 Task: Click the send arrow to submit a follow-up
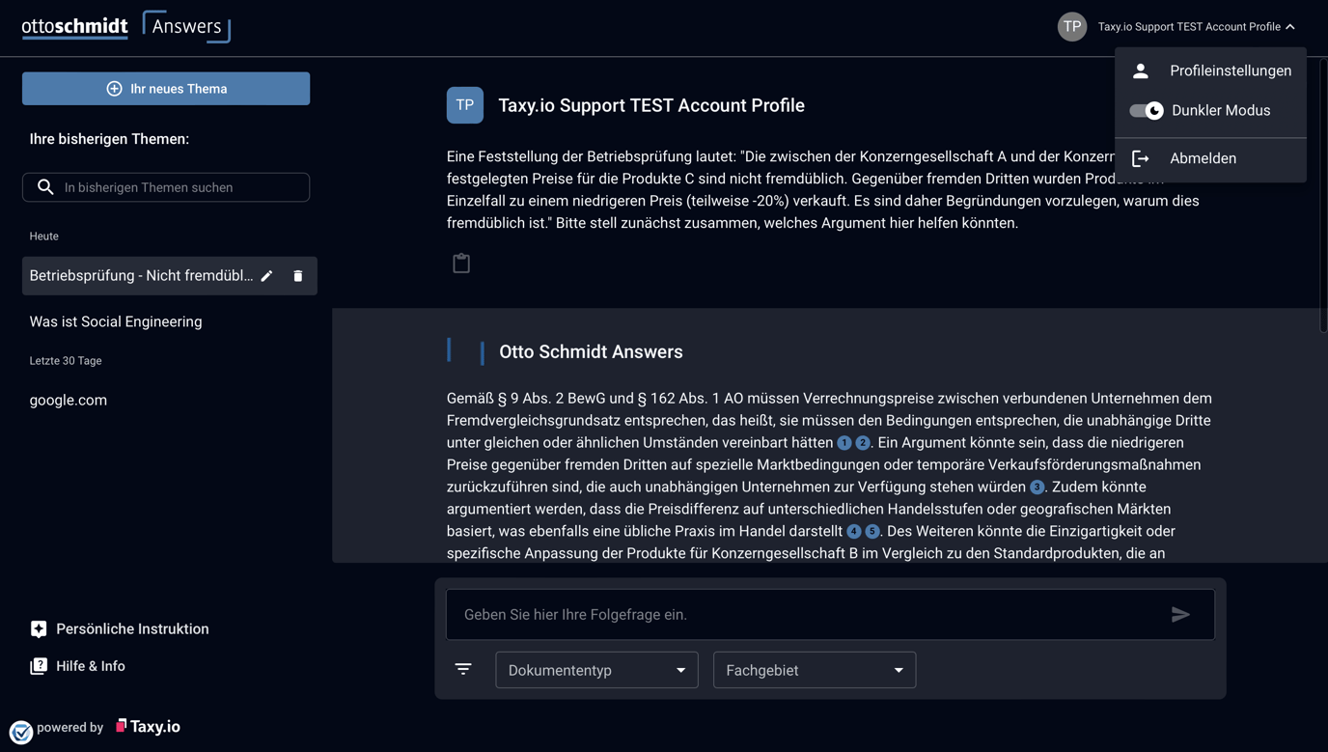coord(1180,614)
